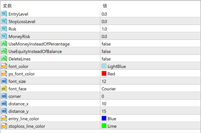This screenshot has height=133, width=201.
Task: Toggle the UseEquityInsteadOfBalance false value
Action: (106, 51)
